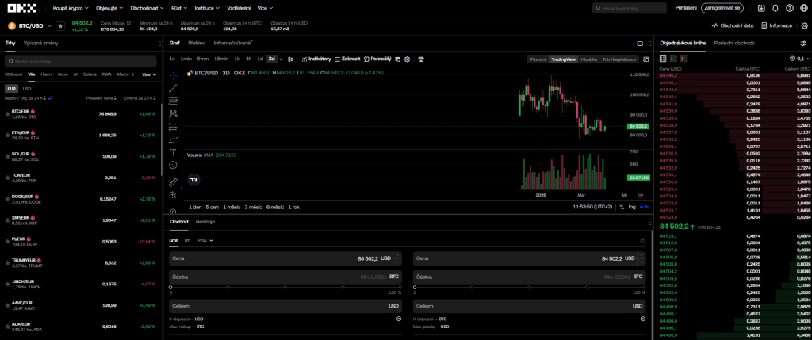
Task: Open the time interval dropdown arrow
Action: click(x=281, y=59)
